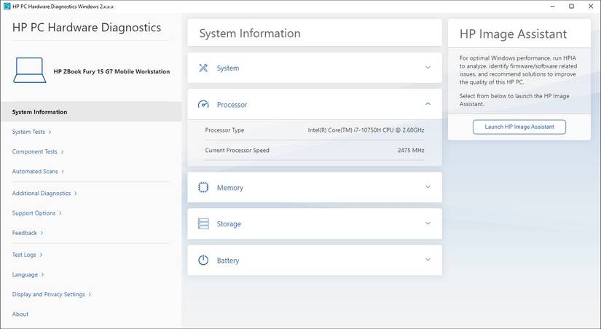
Task: Expand the Memory section chevron
Action: [428, 187]
